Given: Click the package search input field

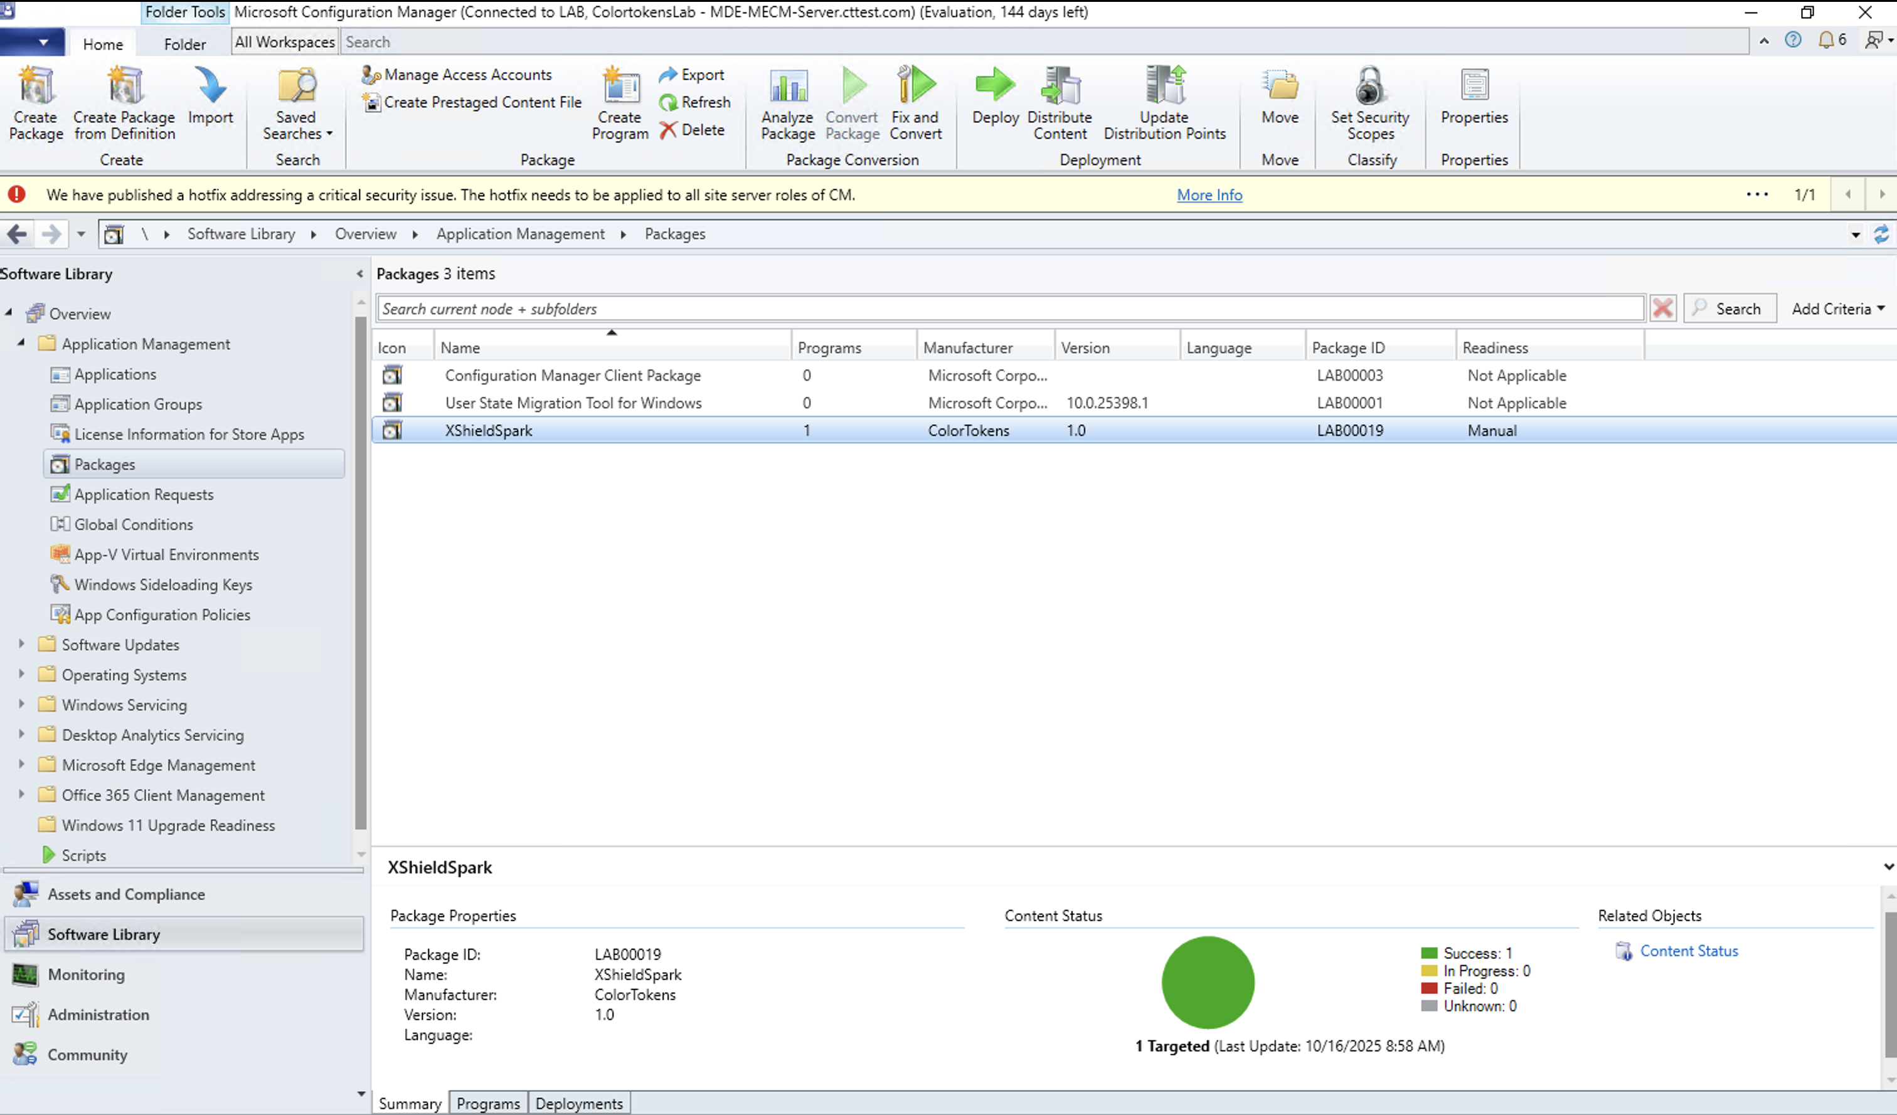Looking at the screenshot, I should (1009, 309).
